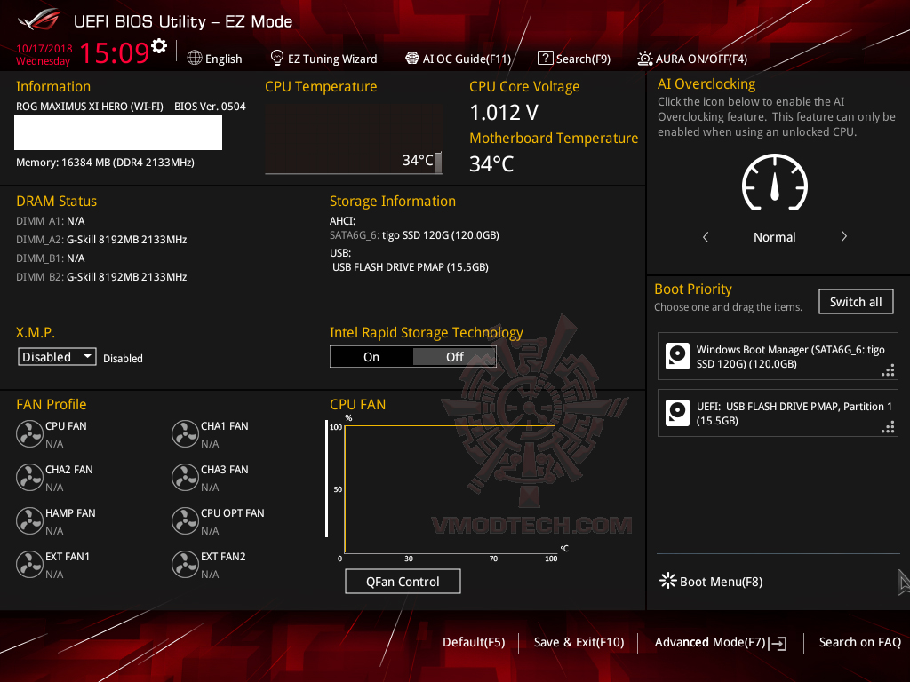Click the EZ Tuning Wizard lightbulb icon
Screen dimensions: 910x682
277,58
